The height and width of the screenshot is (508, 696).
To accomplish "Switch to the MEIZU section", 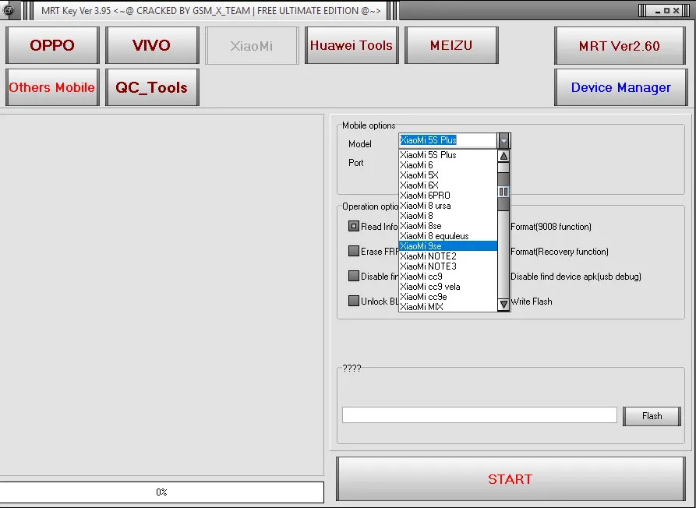I will [451, 45].
